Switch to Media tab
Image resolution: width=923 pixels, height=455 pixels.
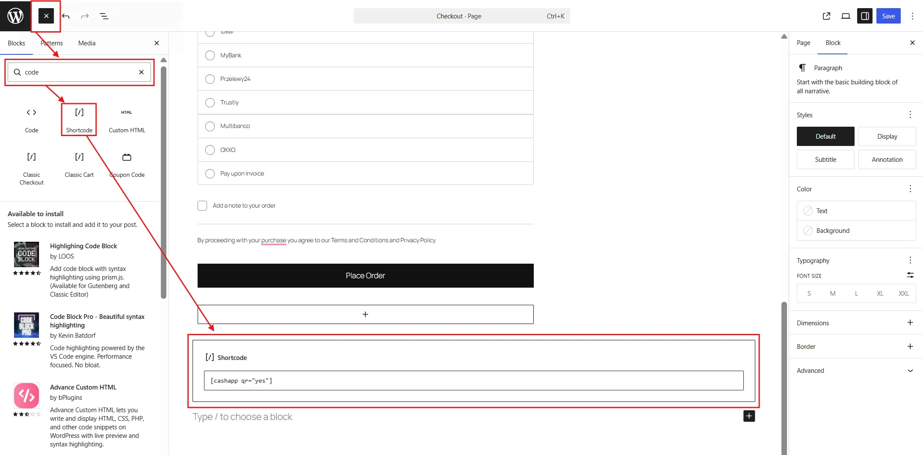87,43
